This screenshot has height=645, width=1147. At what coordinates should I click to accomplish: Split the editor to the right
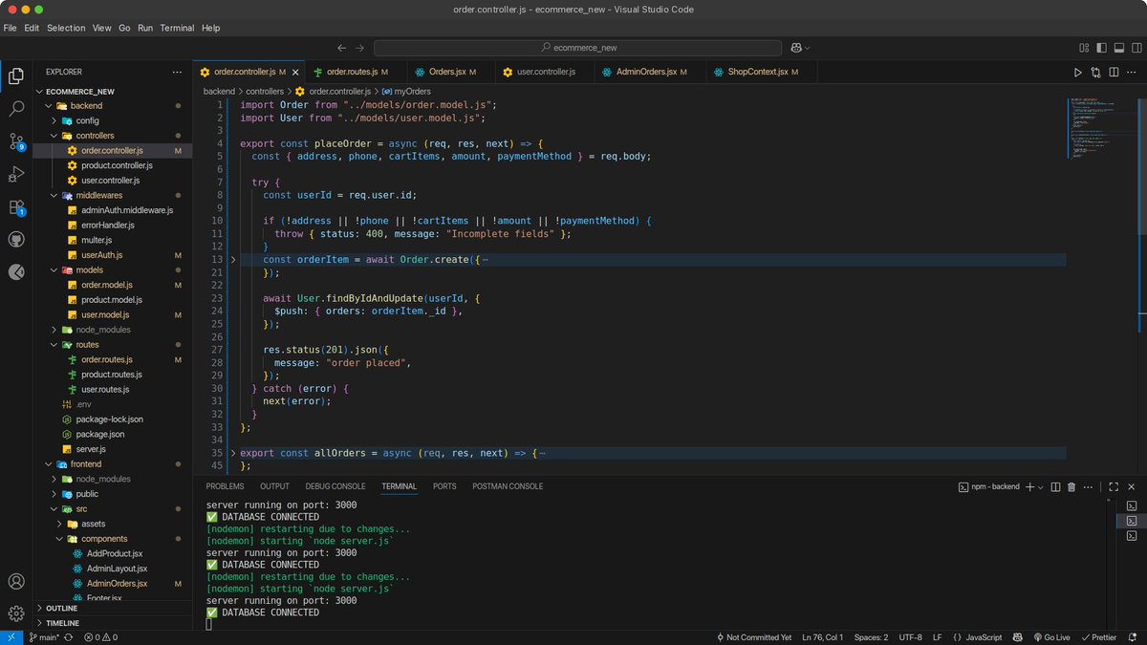click(x=1113, y=72)
